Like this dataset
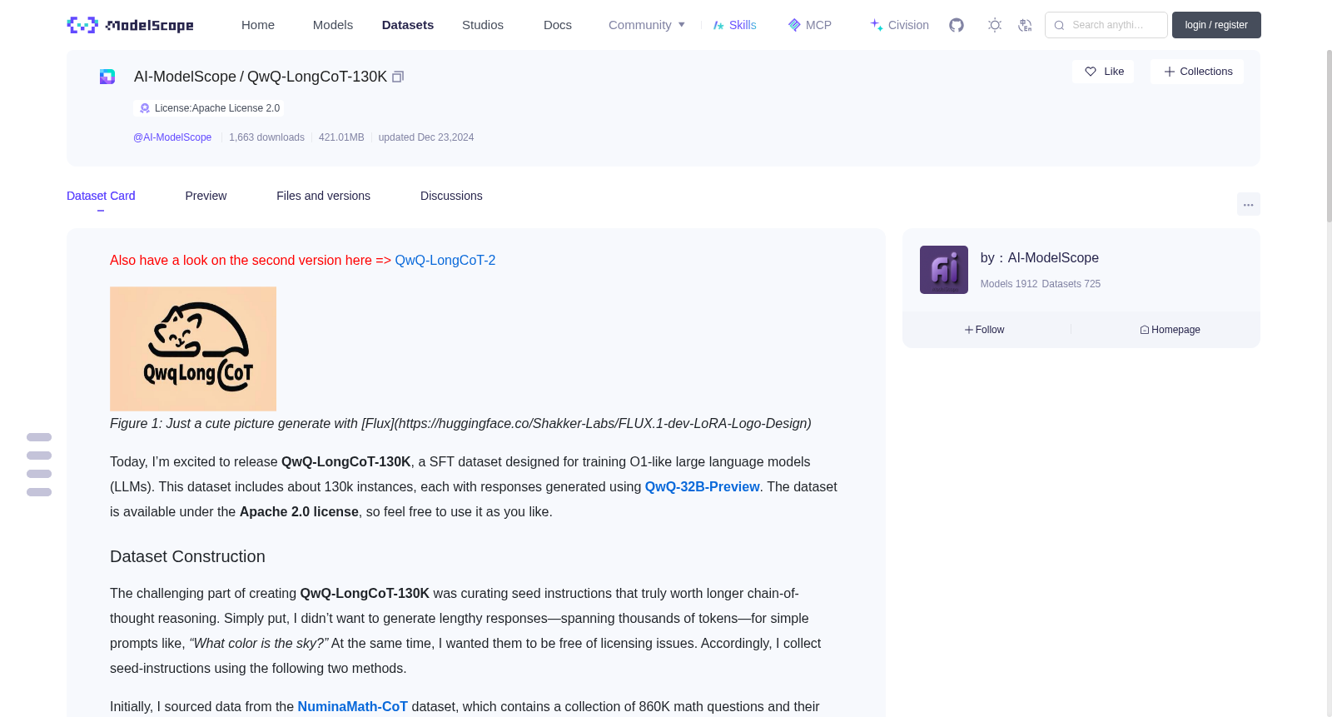 coord(1103,72)
